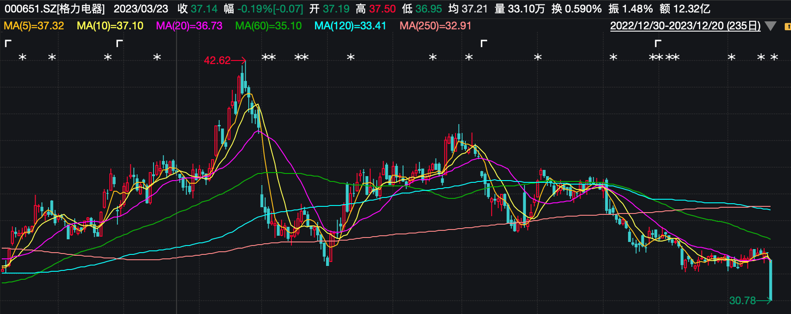Click the leftmost asterisk event marker

click(x=23, y=57)
